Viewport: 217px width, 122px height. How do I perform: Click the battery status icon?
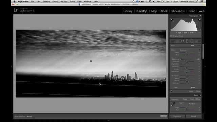click(x=162, y=1)
